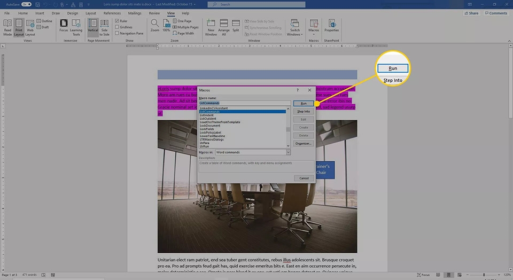
Task: Click the Focus button in status bar
Action: [423, 275]
